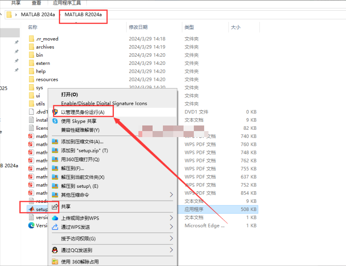Click the 508 KB size of setup
Image resolution: width=346 pixels, height=266 pixels.
coord(248,209)
